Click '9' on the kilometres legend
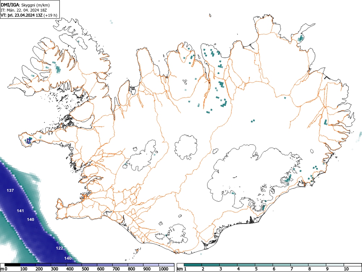 tap(327, 269)
